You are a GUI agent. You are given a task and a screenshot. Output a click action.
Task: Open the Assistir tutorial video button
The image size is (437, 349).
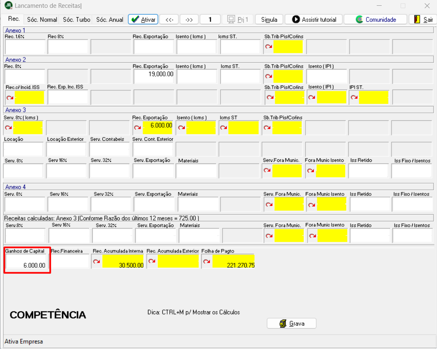[314, 20]
